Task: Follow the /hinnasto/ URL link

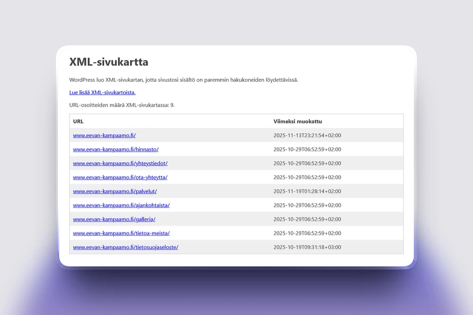Action: (x=116, y=149)
